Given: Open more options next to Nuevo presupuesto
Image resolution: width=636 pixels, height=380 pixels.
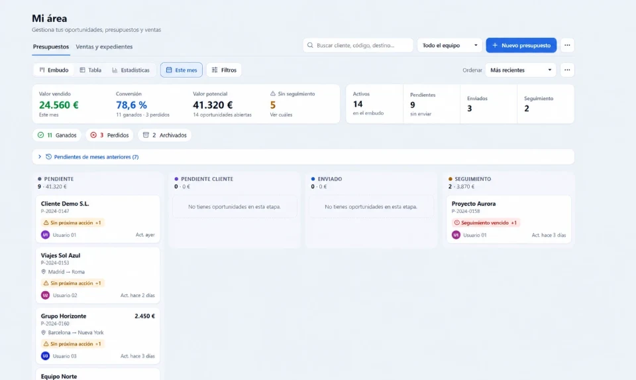Looking at the screenshot, I should 567,45.
